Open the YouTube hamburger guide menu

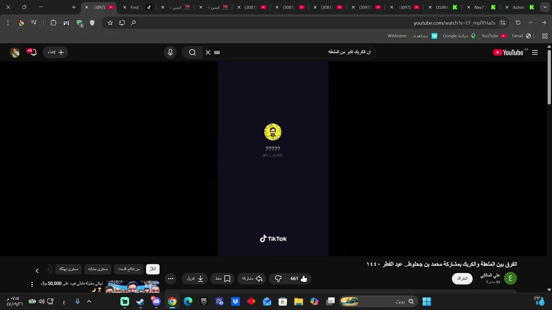[x=535, y=53]
